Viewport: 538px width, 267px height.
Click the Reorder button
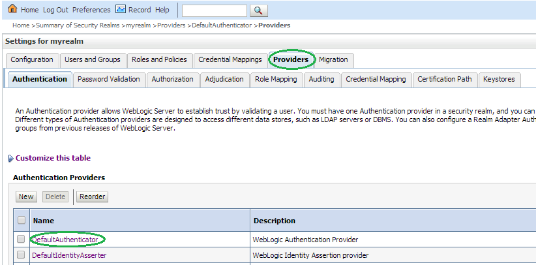[x=92, y=197]
